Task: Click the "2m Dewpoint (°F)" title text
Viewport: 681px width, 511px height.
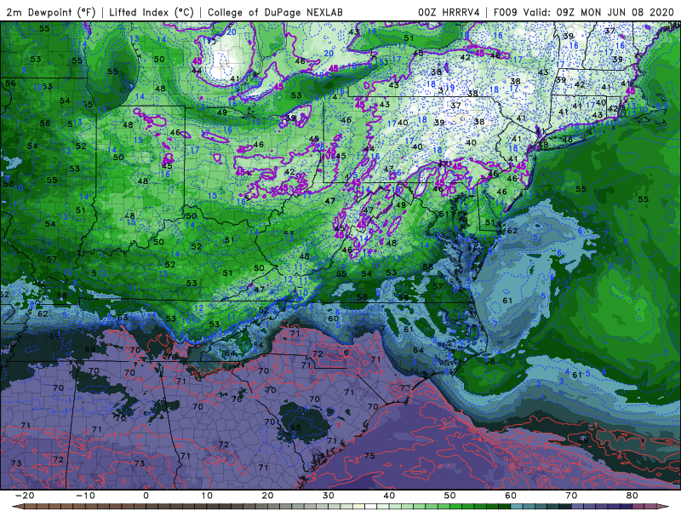Action: point(51,12)
